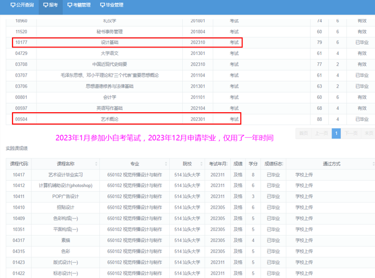Sort by 考试年月 using its arrow icon
The height and width of the screenshot is (278, 375).
[228, 164]
